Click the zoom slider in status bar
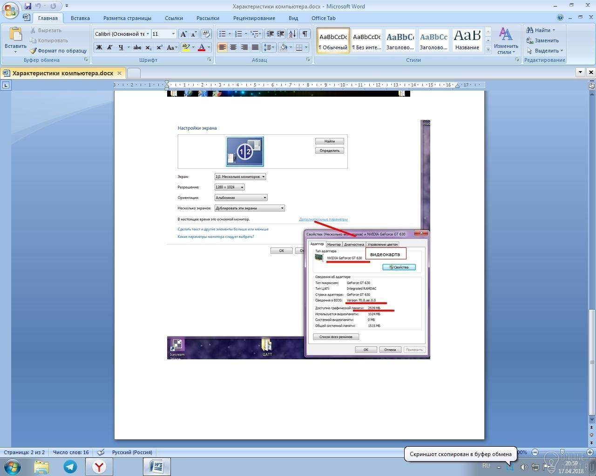 [562, 452]
